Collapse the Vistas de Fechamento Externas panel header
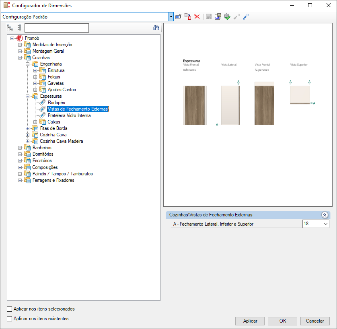The image size is (337, 329). pos(325,215)
